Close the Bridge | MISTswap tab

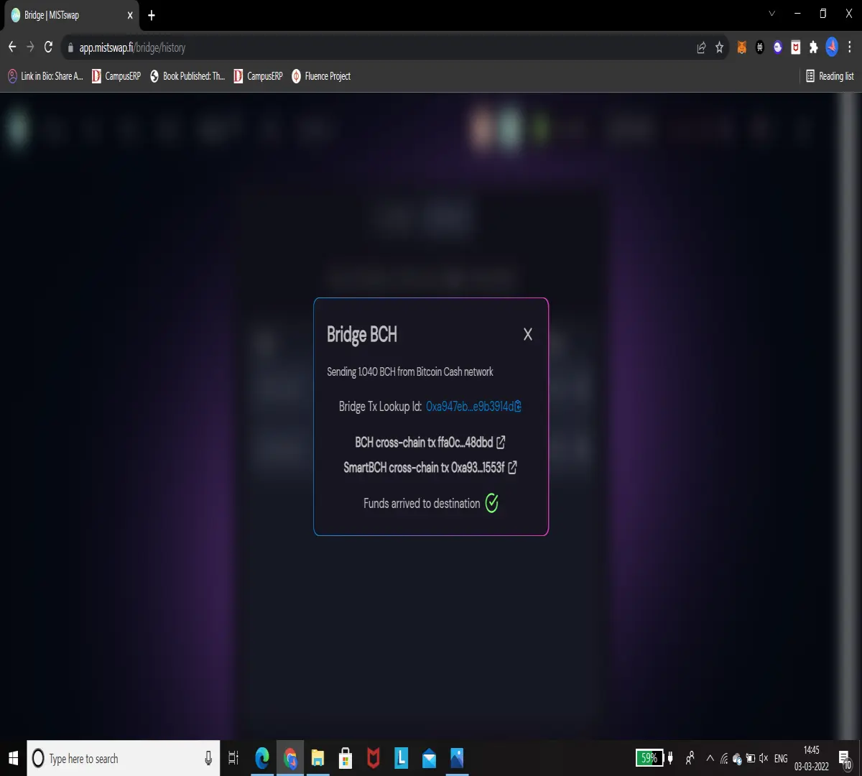130,15
